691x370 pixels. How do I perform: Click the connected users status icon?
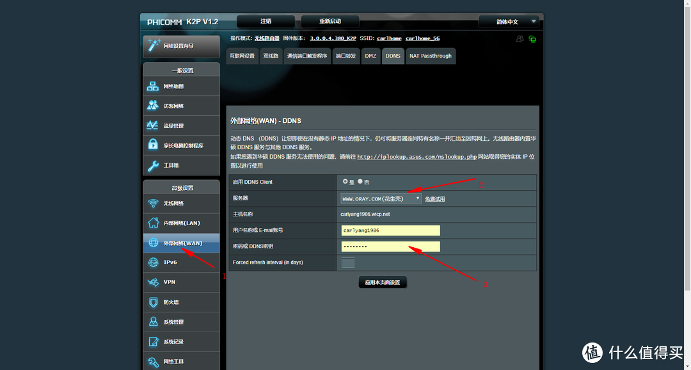coord(520,39)
